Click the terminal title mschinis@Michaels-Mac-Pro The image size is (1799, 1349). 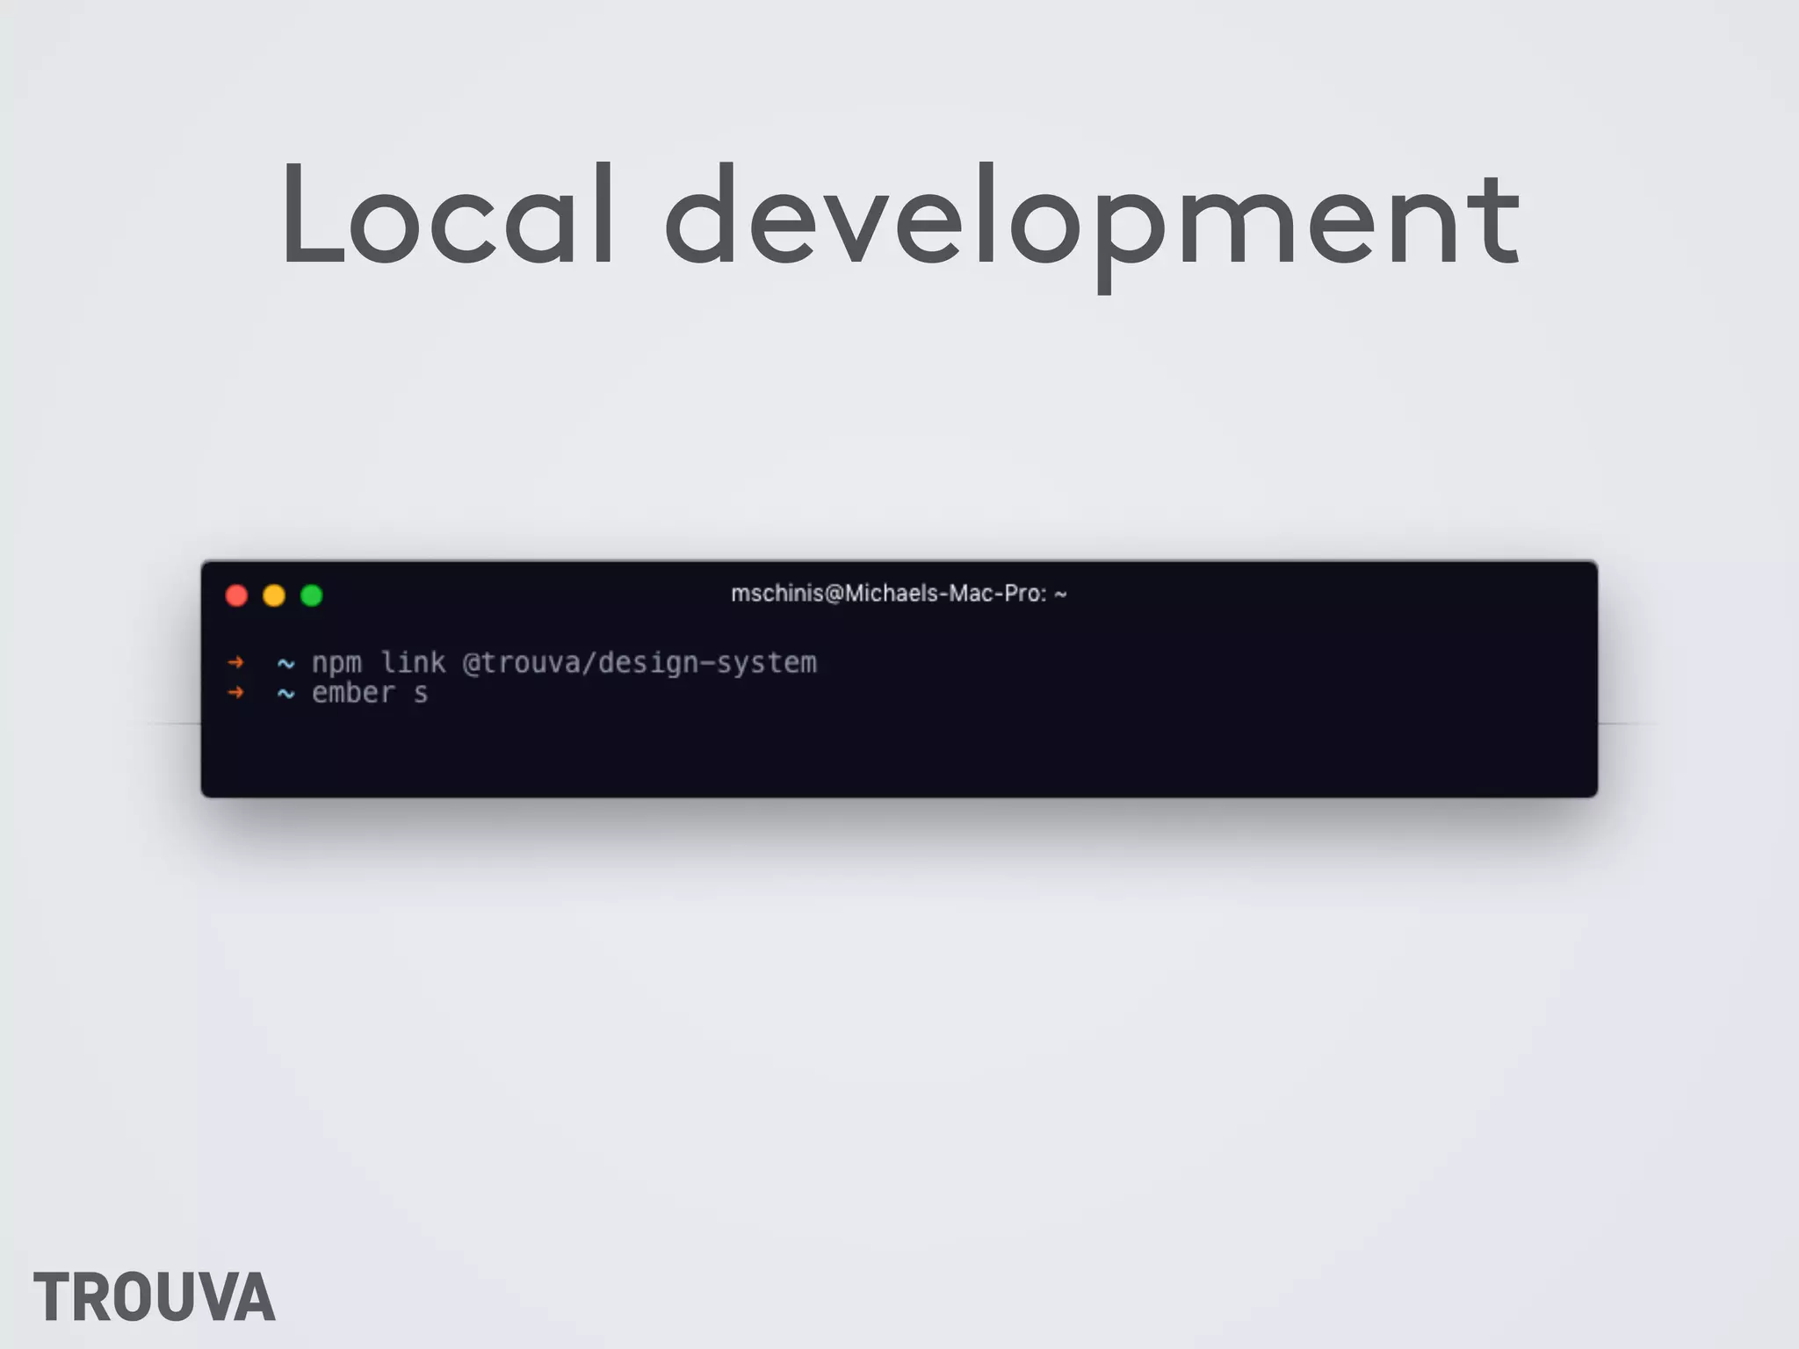899,594
